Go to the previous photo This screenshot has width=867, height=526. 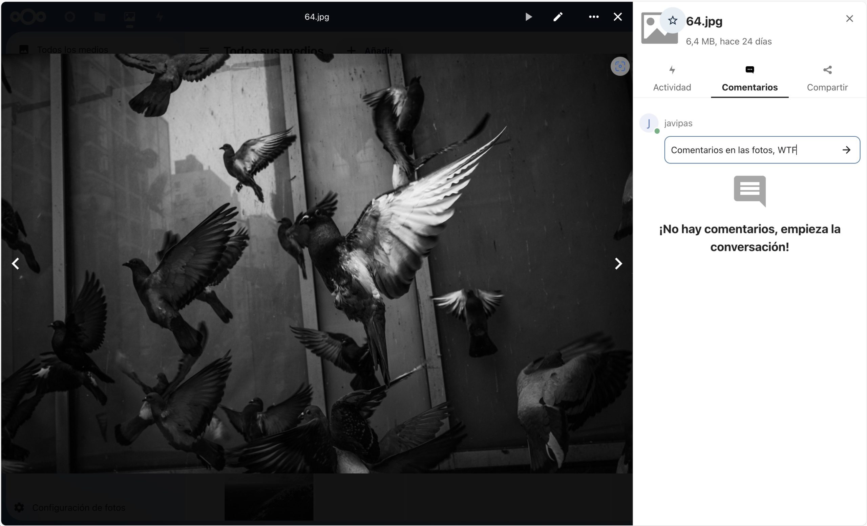(x=16, y=264)
